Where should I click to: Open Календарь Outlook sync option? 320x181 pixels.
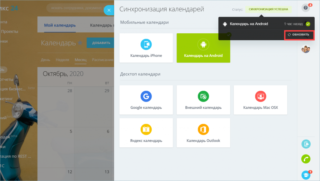click(x=203, y=133)
